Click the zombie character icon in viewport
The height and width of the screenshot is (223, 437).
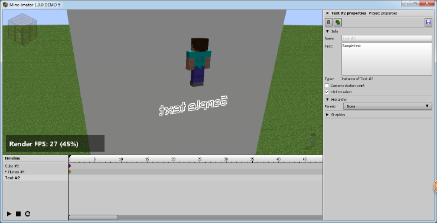coord(313,140)
